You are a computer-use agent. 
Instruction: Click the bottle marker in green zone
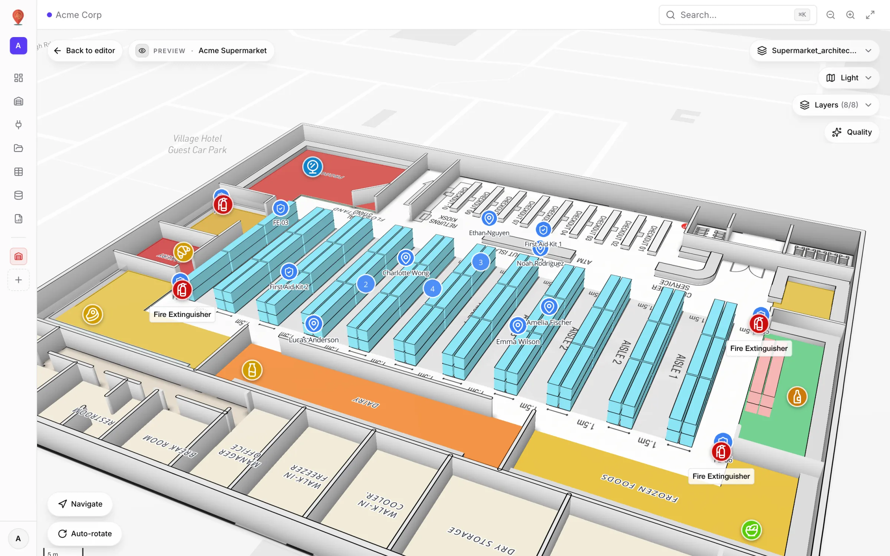pyautogui.click(x=797, y=397)
